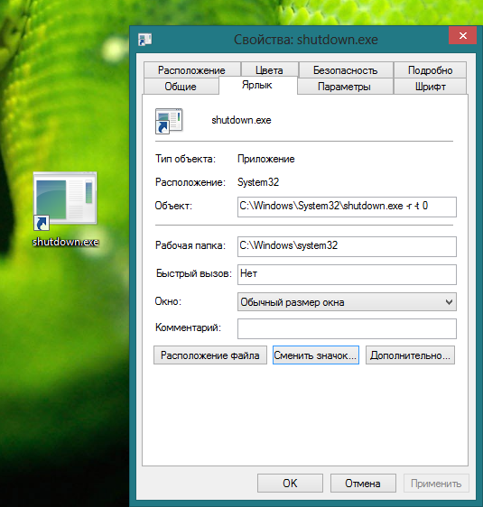Viewport: 483px width, 507px height.
Task: Click the Объект: label
Action: coord(173,206)
